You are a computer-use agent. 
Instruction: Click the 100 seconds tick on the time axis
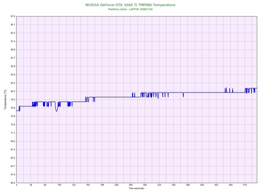[59, 185]
